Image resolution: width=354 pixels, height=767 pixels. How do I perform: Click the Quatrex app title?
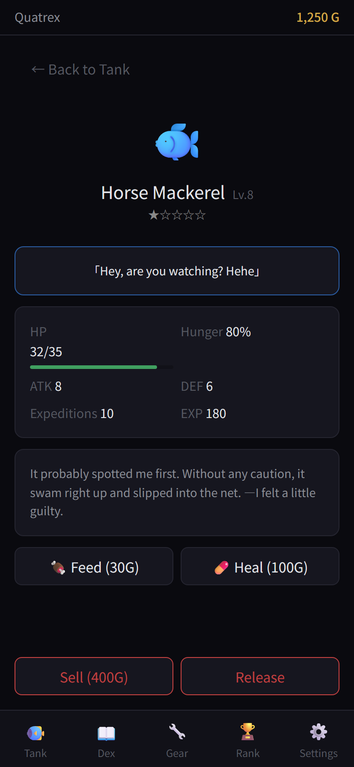[x=37, y=18]
